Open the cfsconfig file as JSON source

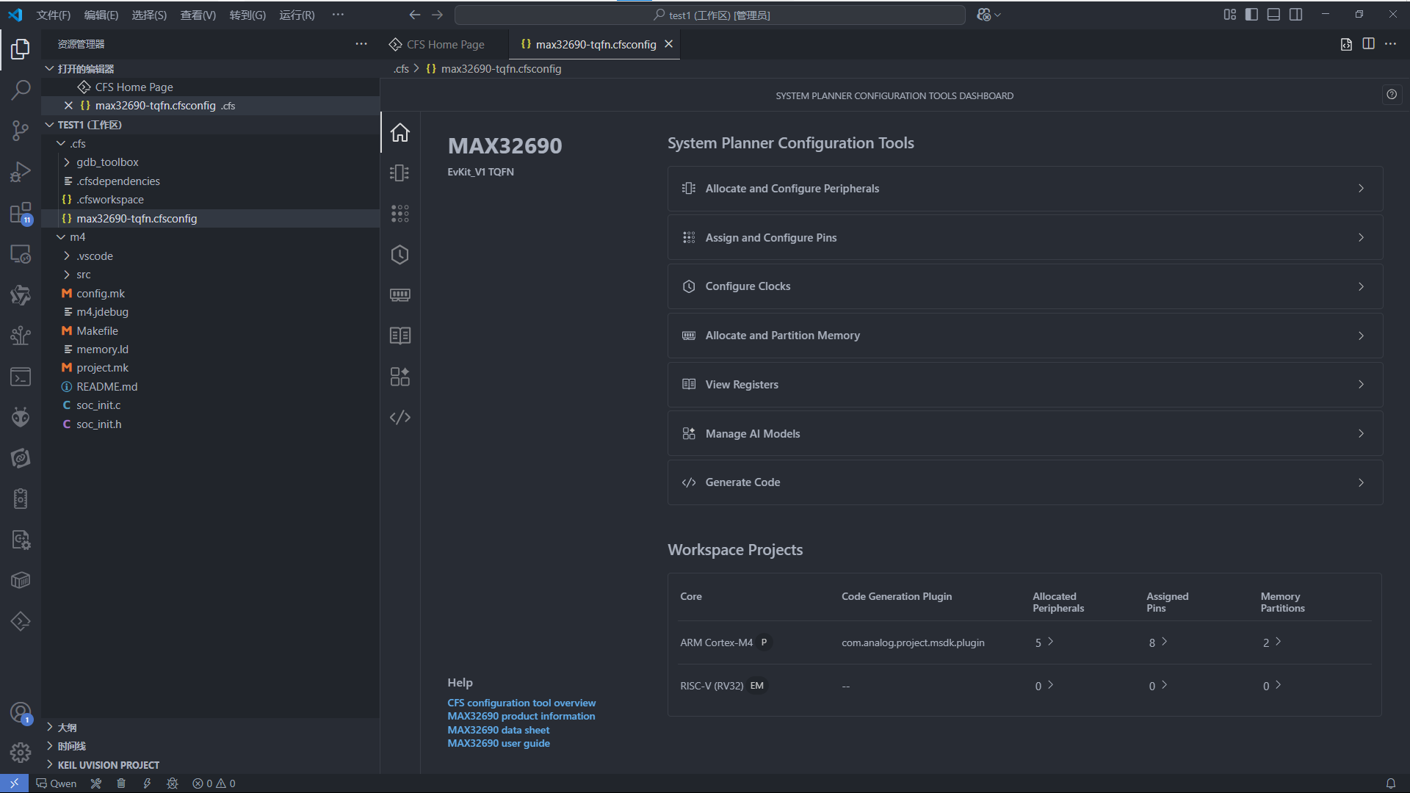[x=1346, y=44]
